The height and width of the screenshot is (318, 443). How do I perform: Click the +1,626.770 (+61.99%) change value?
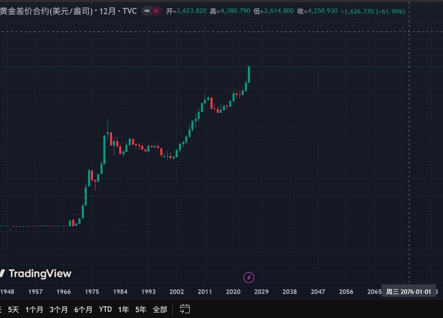click(x=373, y=12)
